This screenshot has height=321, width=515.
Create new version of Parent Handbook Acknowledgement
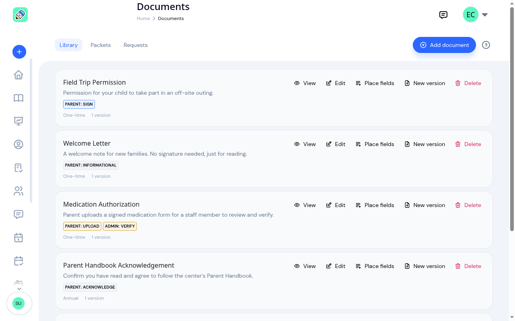pyautogui.click(x=425, y=266)
